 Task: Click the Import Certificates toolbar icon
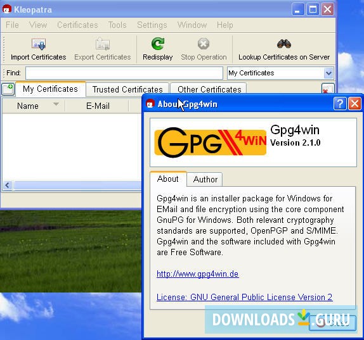coord(39,44)
